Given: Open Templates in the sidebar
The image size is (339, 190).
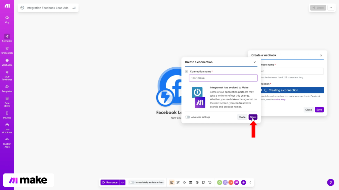Looking at the screenshot, I should (x=7, y=88).
